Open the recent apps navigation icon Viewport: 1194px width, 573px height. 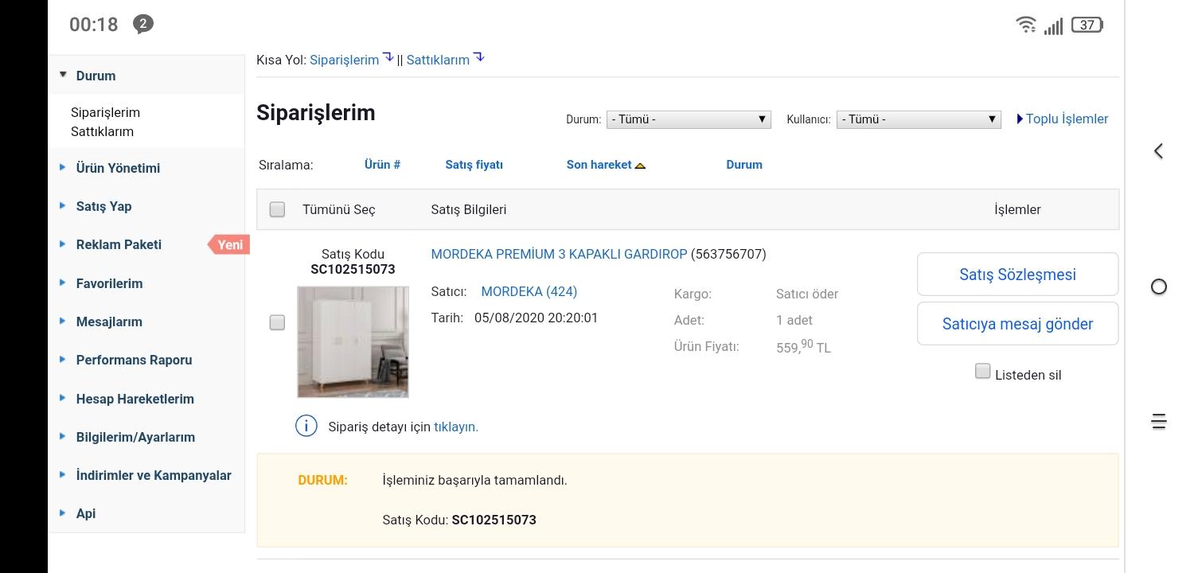click(x=1159, y=422)
